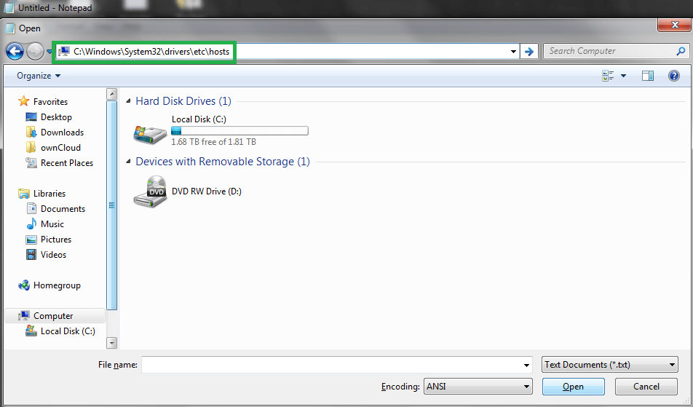The width and height of the screenshot is (693, 407).
Task: Select Computer in navigation pane
Action: tap(53, 316)
